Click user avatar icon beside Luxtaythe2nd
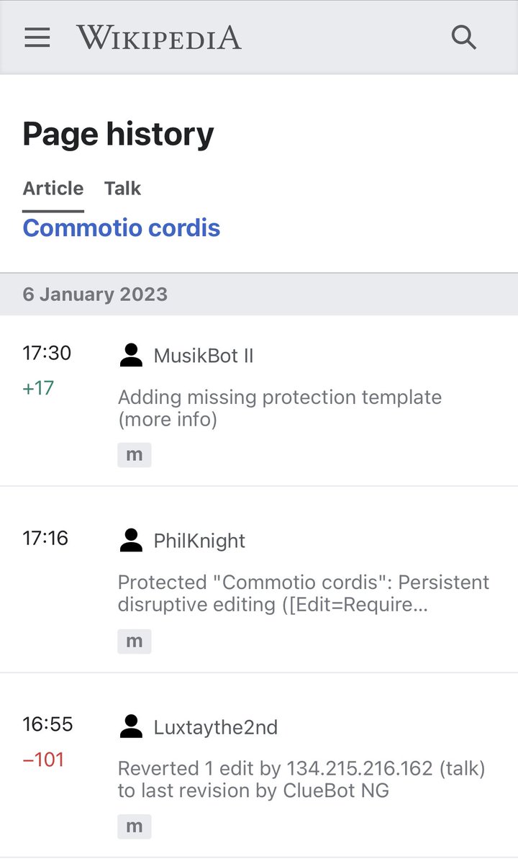This screenshot has height=864, width=518. coord(131,726)
